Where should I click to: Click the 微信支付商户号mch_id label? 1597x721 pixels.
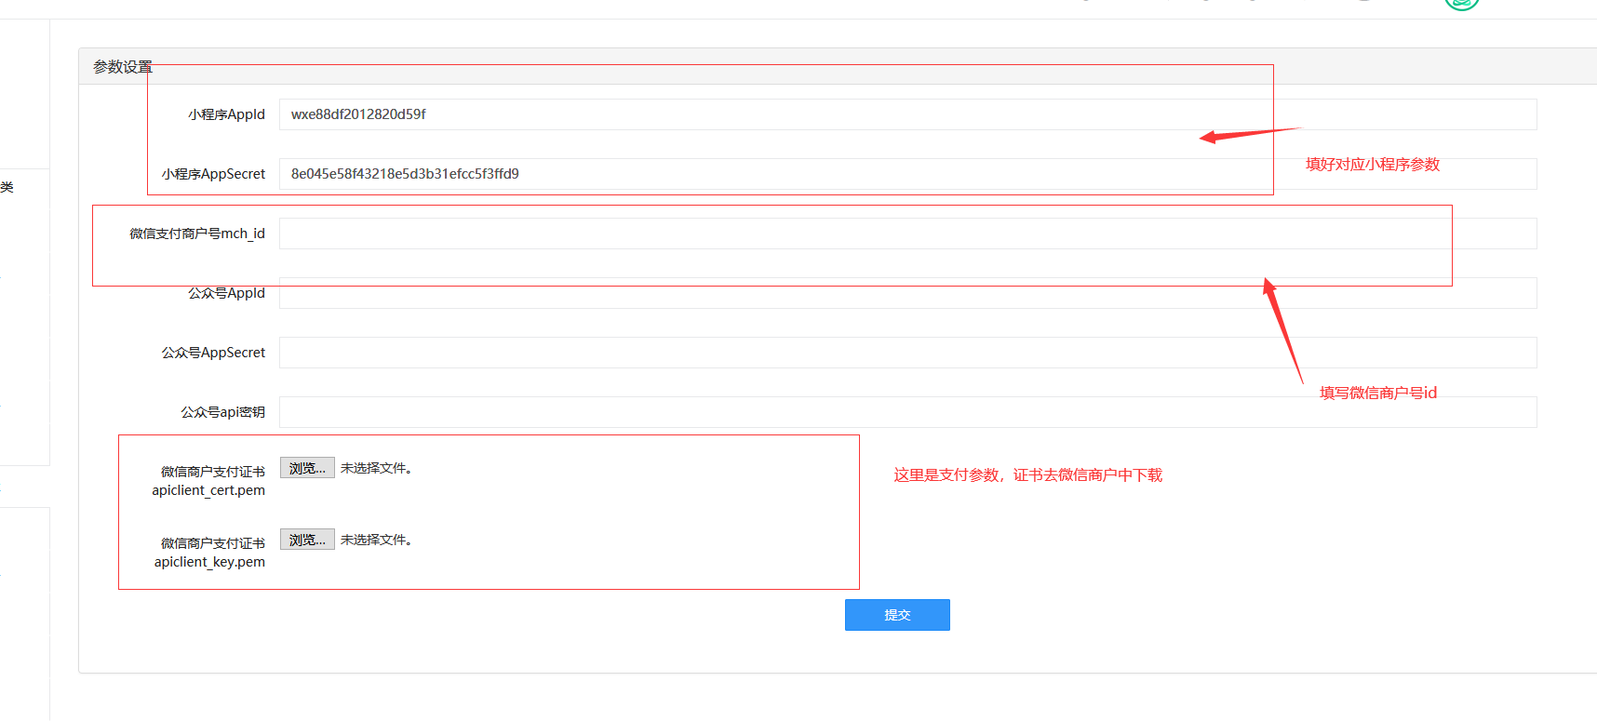click(x=197, y=234)
